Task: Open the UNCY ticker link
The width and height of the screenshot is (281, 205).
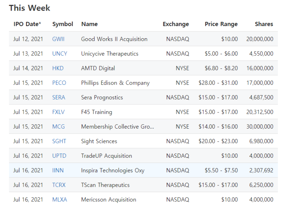Action: tap(59, 54)
